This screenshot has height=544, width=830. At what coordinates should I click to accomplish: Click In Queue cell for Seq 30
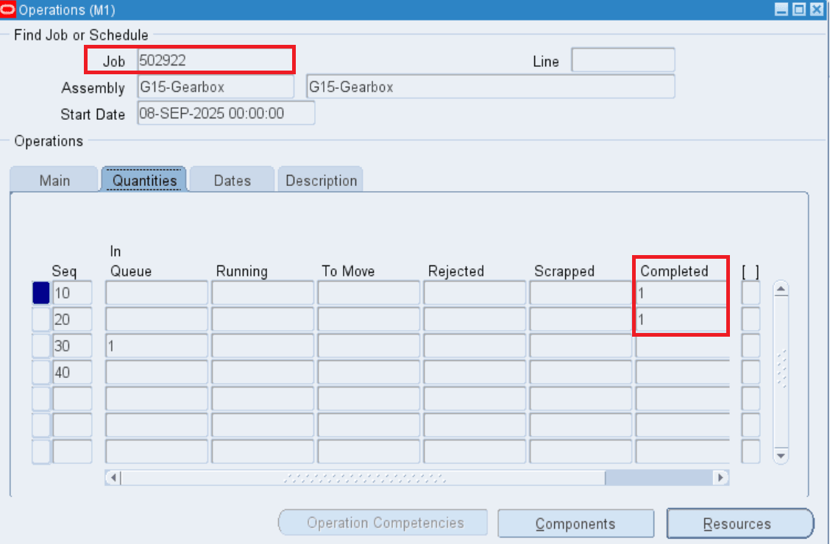pos(157,346)
